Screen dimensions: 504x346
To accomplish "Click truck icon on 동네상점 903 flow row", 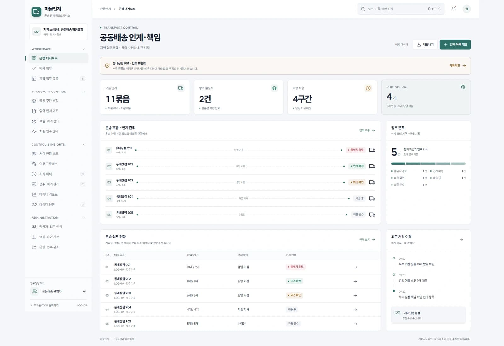I will (x=372, y=182).
